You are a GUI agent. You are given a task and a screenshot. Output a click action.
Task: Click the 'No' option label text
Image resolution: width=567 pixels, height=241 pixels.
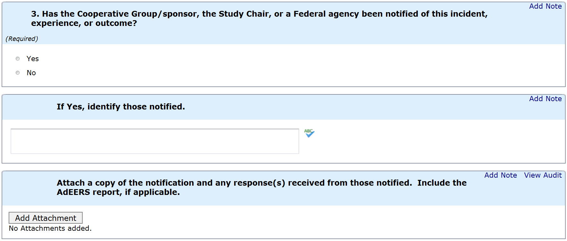[31, 73]
